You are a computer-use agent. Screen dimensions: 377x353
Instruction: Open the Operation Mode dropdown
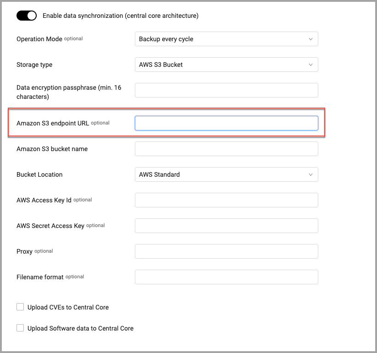226,39
